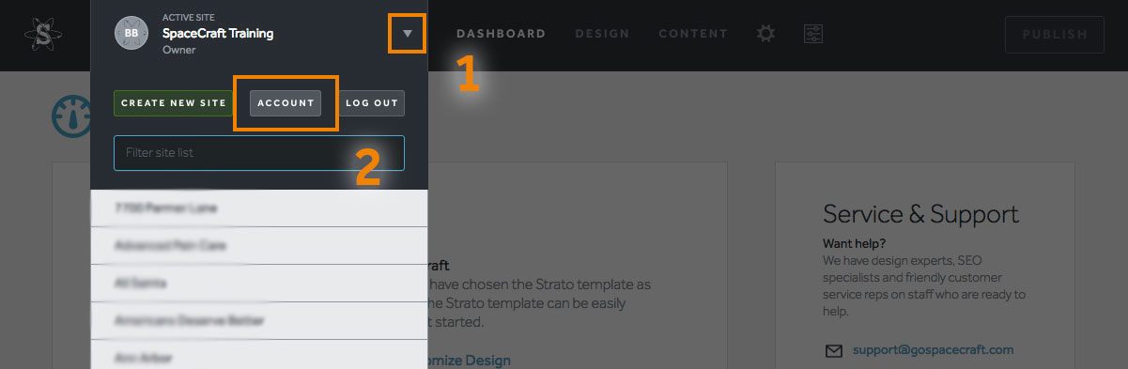Open the sliders options icon in navbar
This screenshot has width=1128, height=369.
[813, 34]
